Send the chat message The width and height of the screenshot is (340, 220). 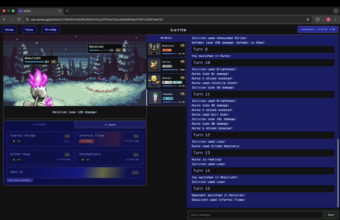tap(331, 215)
